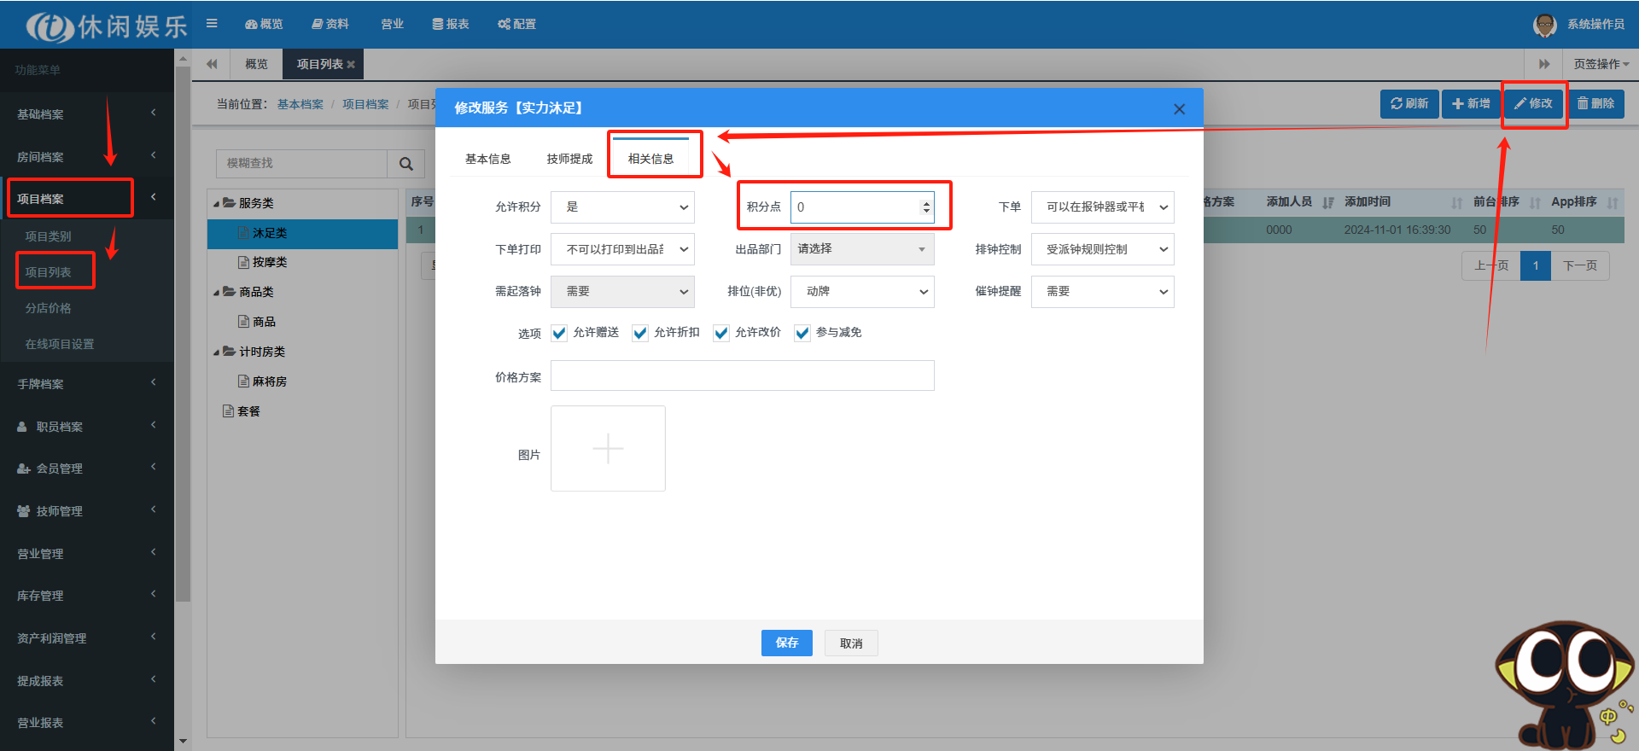This screenshot has height=751, width=1639.
Task: Switch to the 技师提成 tab
Action: [x=569, y=159]
